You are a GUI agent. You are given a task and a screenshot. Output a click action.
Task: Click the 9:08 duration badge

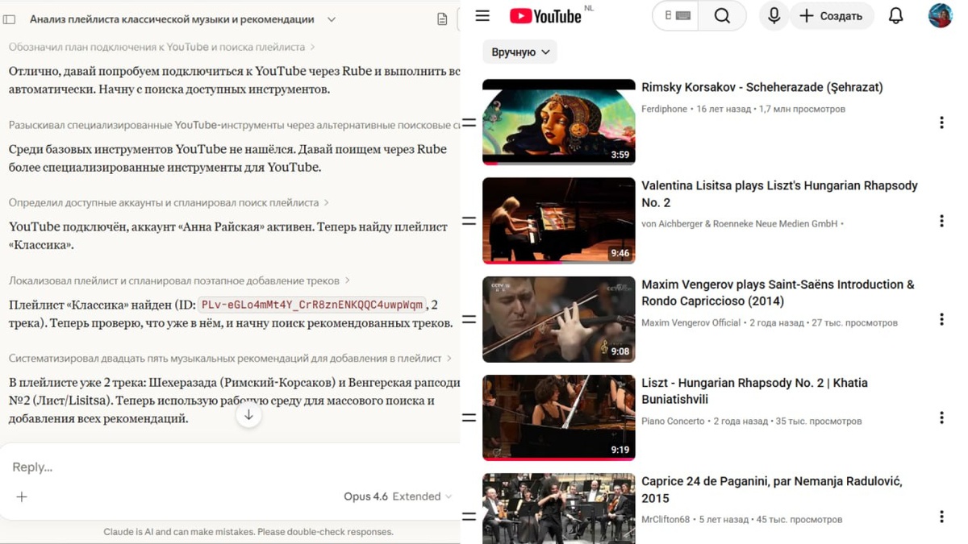pos(620,351)
